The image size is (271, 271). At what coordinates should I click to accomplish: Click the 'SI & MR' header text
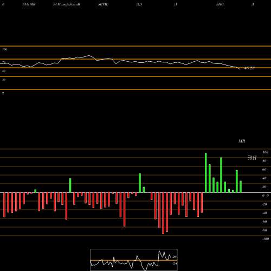coord(29,4)
